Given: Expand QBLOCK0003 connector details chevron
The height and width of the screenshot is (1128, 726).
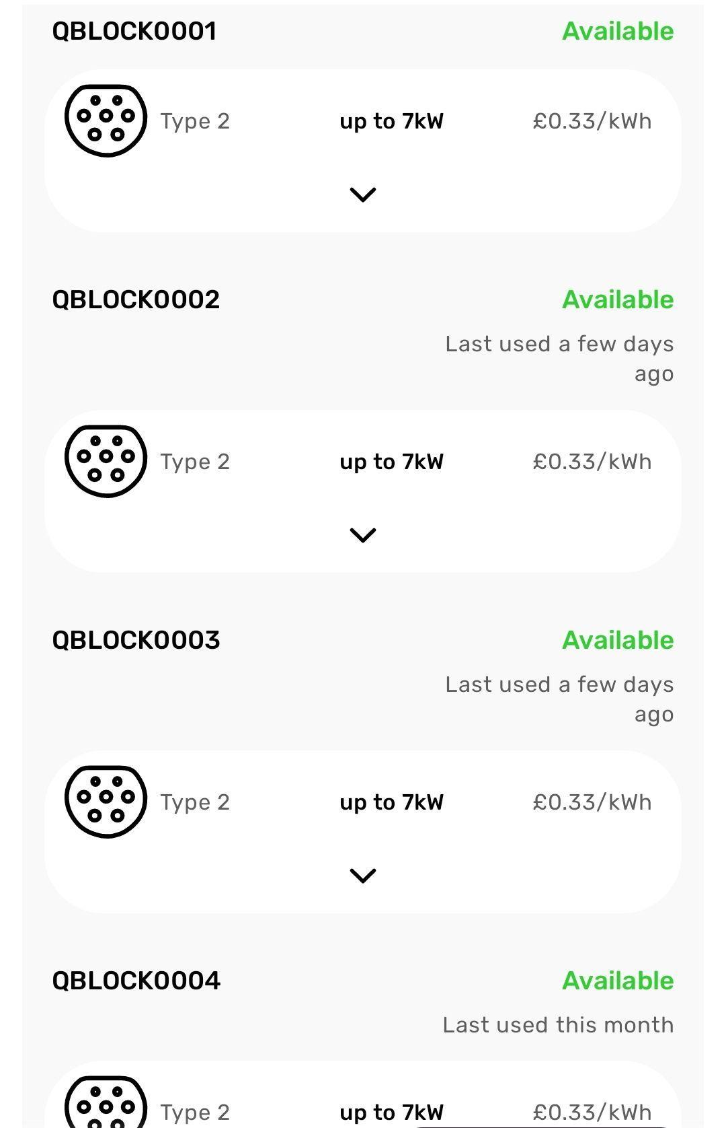Looking at the screenshot, I should tap(363, 876).
